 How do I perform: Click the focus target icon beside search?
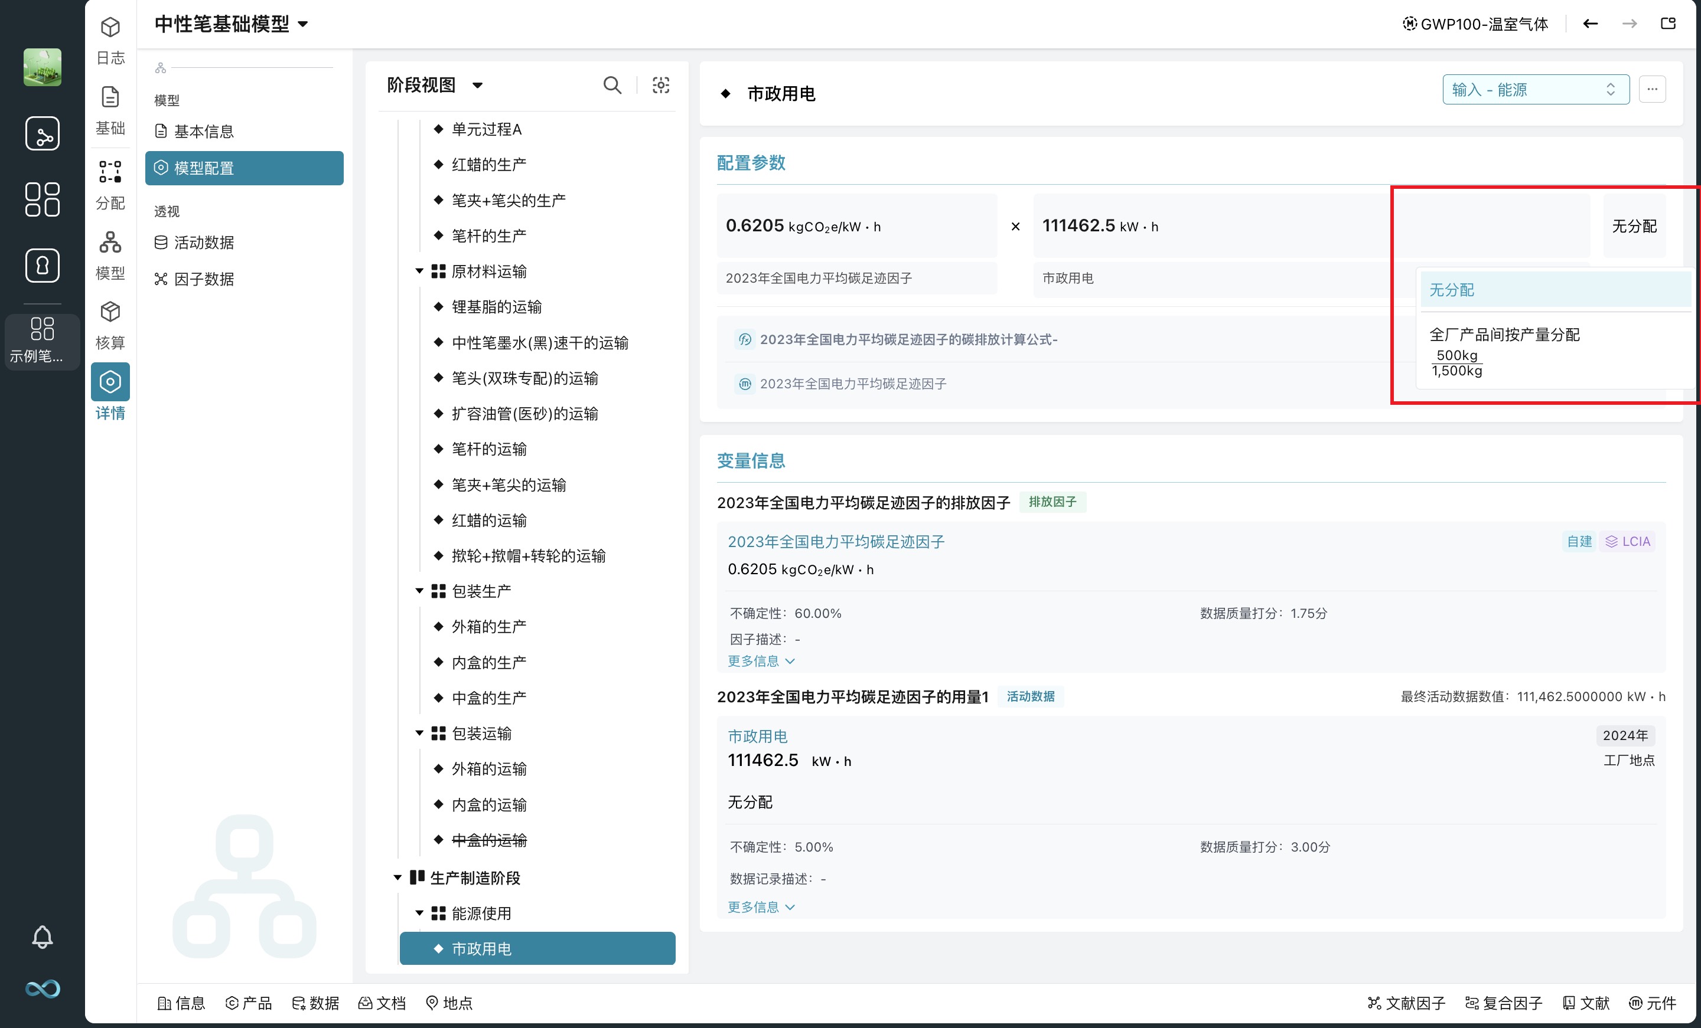[661, 85]
